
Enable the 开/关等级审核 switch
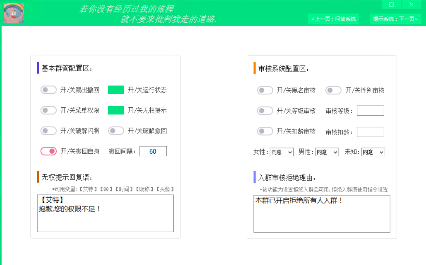point(265,111)
